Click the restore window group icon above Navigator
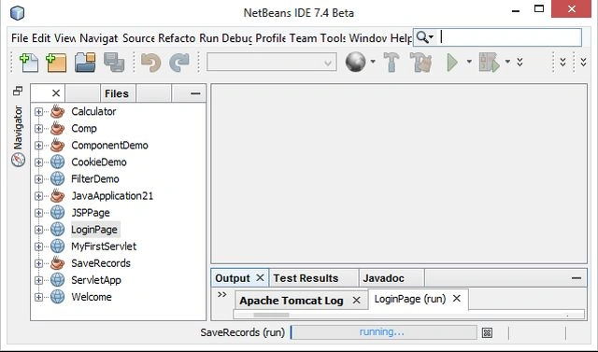598x352 pixels. 18,92
